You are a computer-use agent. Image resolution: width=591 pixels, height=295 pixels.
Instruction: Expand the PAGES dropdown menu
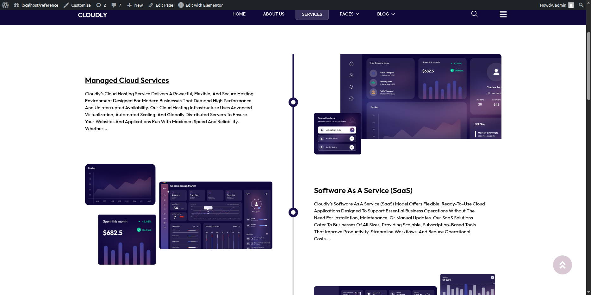click(x=349, y=14)
